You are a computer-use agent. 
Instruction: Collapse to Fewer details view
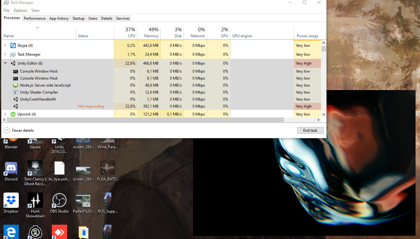[x=18, y=130]
